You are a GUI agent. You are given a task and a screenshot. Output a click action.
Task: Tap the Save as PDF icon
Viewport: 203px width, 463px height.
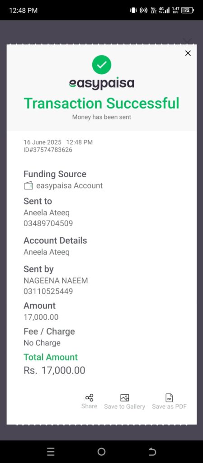tap(170, 397)
